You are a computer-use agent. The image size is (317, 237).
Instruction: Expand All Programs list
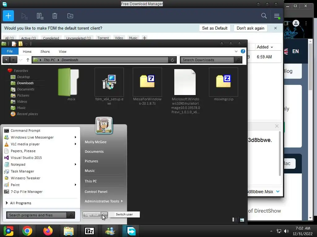pyautogui.click(x=20, y=203)
